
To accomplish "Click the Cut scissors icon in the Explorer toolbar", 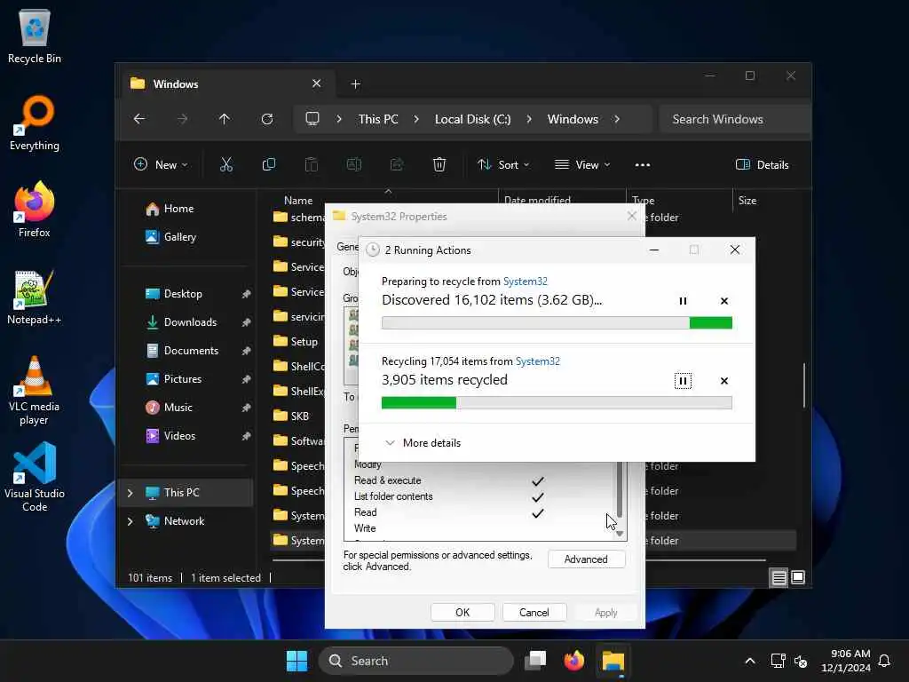I will tap(226, 164).
